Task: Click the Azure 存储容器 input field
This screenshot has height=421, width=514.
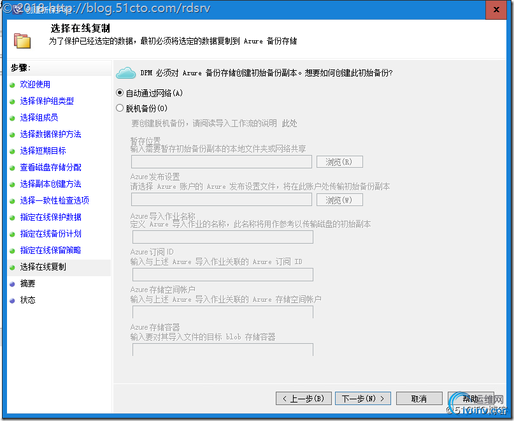Action: click(222, 350)
